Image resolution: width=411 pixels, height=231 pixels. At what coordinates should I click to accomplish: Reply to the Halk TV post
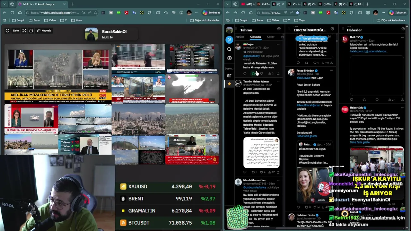352,100
